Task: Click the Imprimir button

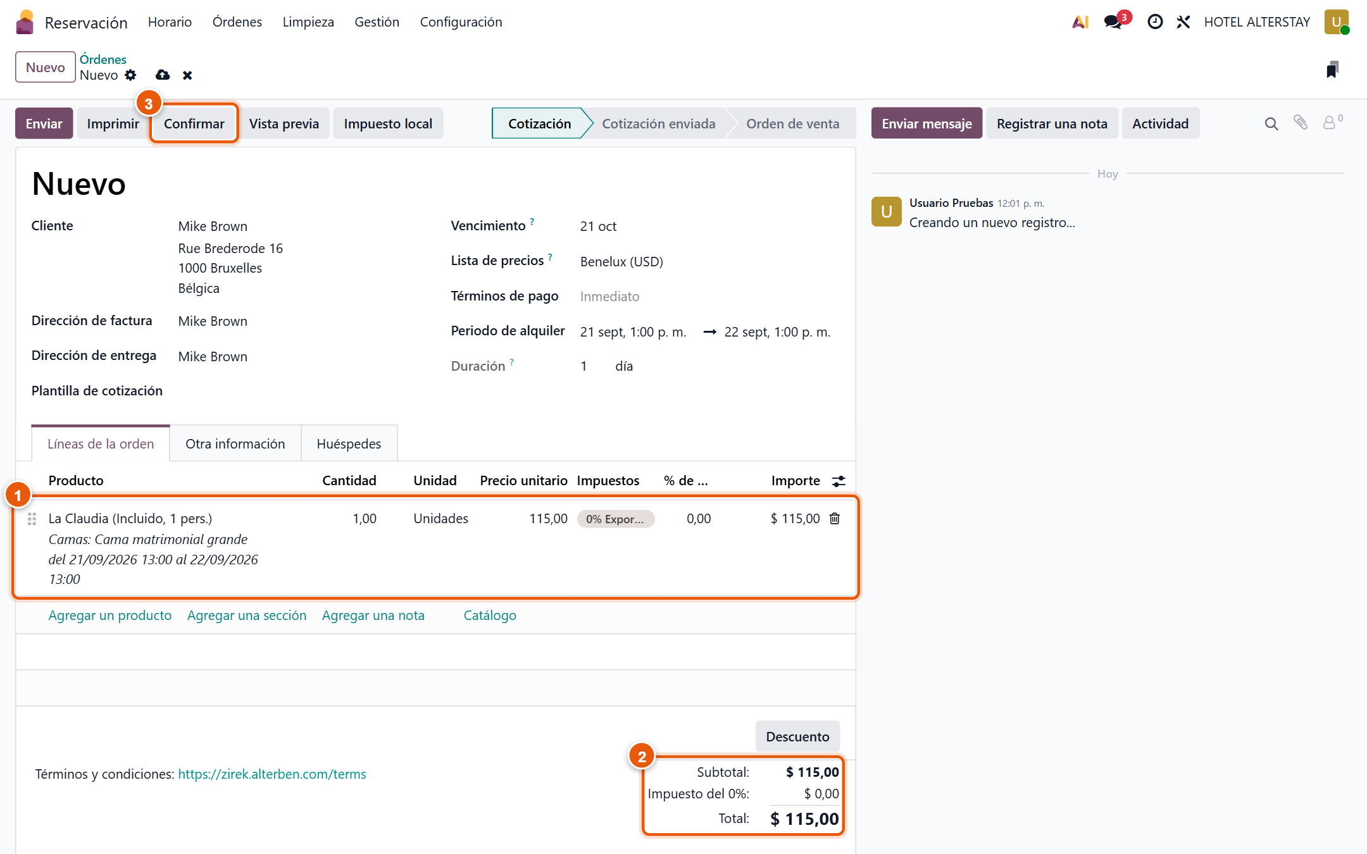Action: [113, 123]
